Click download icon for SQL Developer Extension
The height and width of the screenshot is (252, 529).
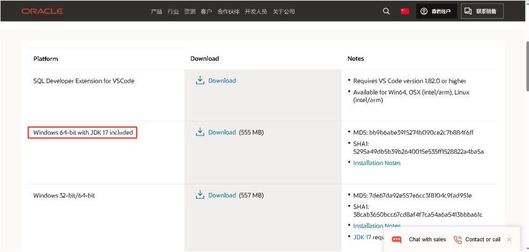tap(200, 81)
